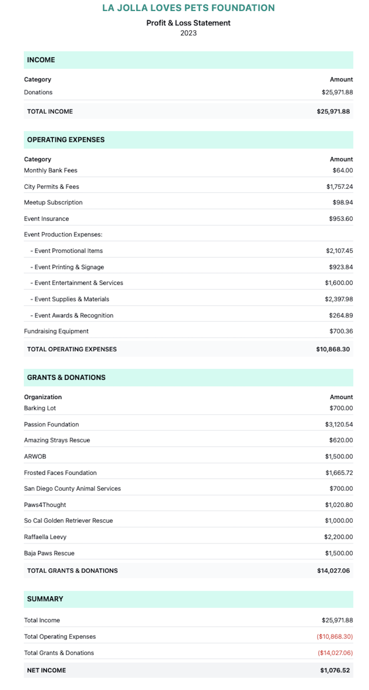Click red Total Operating Expenses summary amount
Viewport: 369px width, 690px height.
[x=334, y=636]
